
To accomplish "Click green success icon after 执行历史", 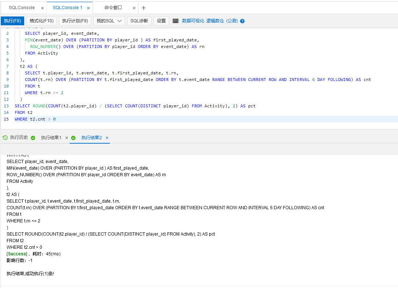I will (33, 138).
